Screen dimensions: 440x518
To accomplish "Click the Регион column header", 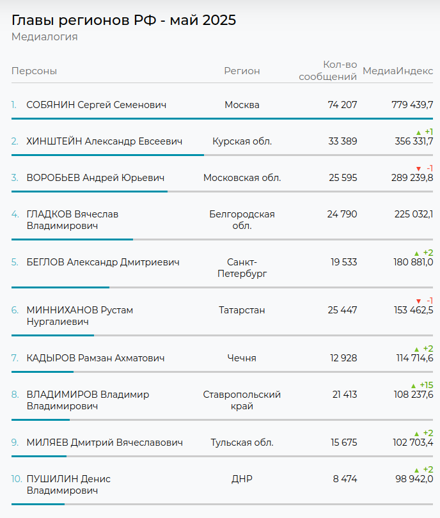I will (x=242, y=71).
